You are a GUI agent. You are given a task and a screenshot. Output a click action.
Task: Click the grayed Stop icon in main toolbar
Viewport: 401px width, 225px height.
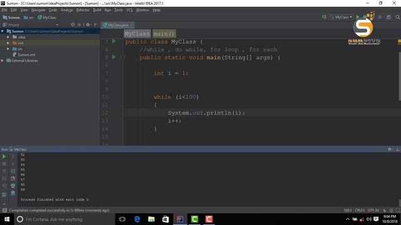point(380,17)
